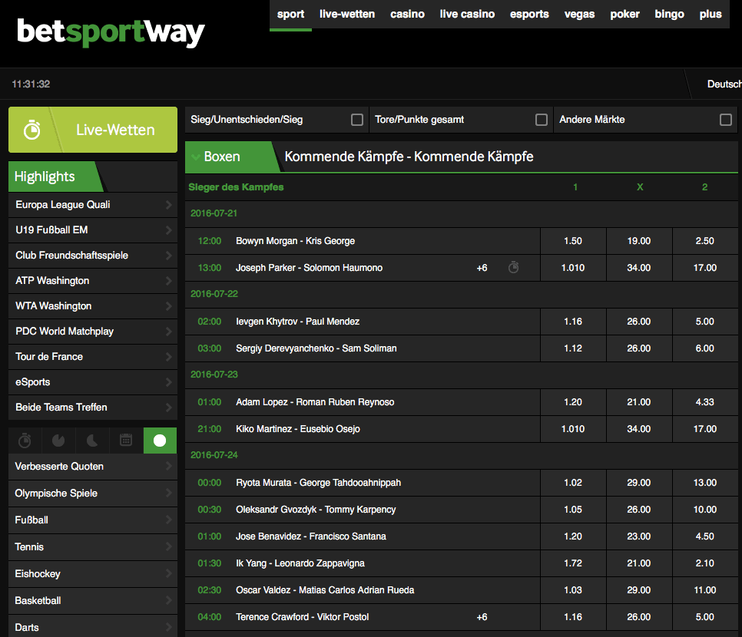Expand the Olympische Spiele arrow
The height and width of the screenshot is (637, 742).
click(x=168, y=493)
